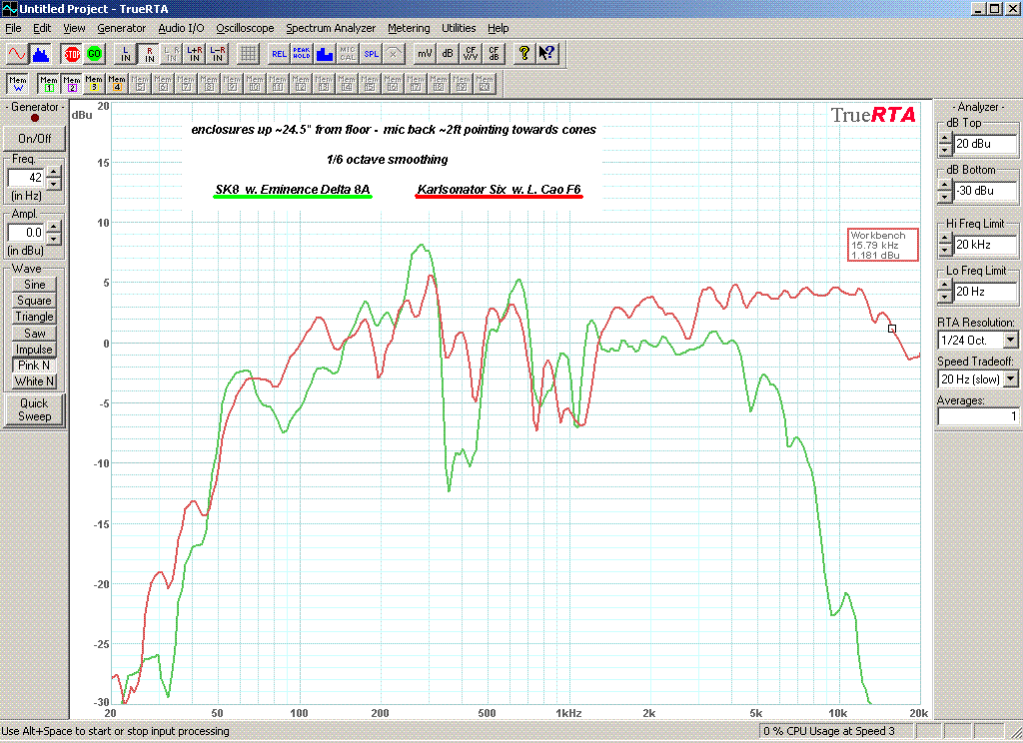The height and width of the screenshot is (743, 1023).
Task: Open help topics question-mark icon
Action: 523,54
